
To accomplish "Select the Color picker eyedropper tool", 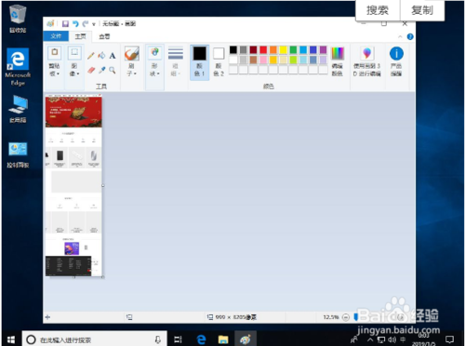I will (101, 70).
